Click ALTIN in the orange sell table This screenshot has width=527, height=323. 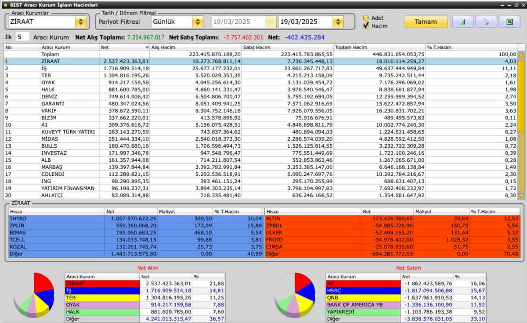273,218
